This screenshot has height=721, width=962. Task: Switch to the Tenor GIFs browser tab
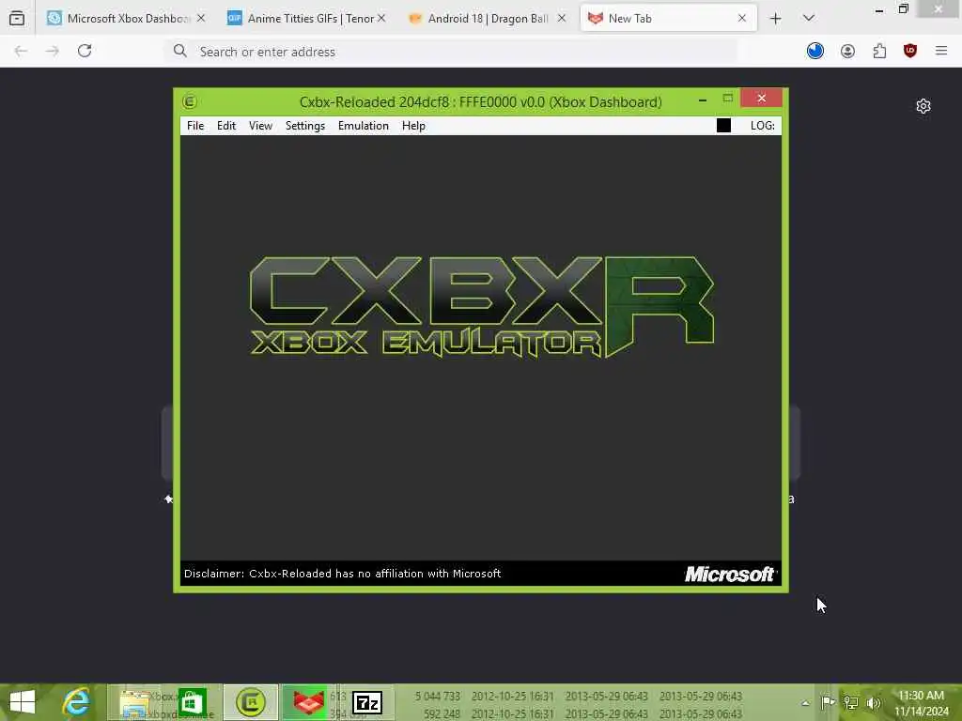(x=306, y=19)
